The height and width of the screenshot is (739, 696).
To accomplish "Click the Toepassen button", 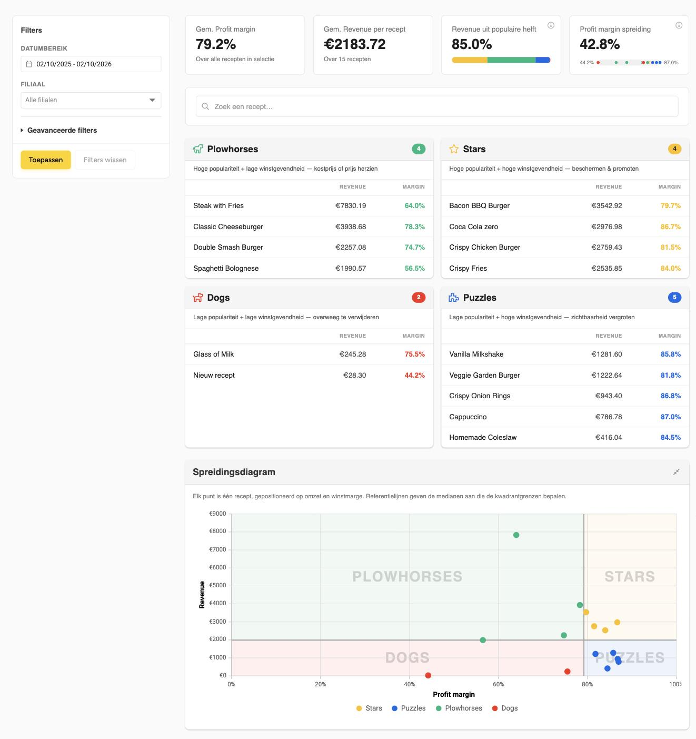I will pos(46,160).
